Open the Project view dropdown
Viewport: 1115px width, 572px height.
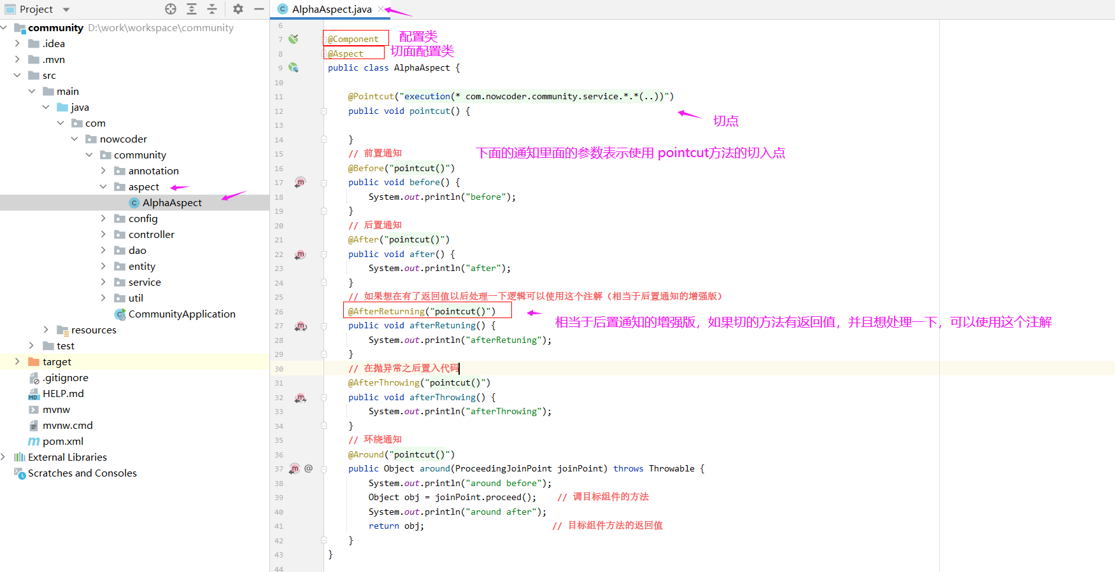[66, 10]
